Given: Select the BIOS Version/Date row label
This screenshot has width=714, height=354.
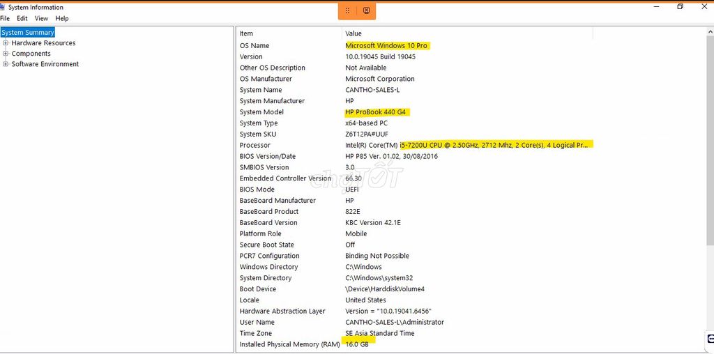Looking at the screenshot, I should click(x=267, y=156).
